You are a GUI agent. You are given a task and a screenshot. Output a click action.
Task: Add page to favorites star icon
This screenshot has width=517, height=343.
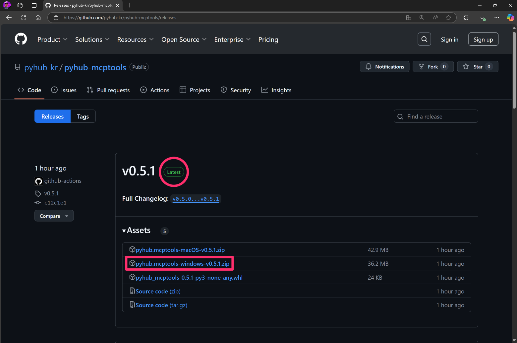448,18
